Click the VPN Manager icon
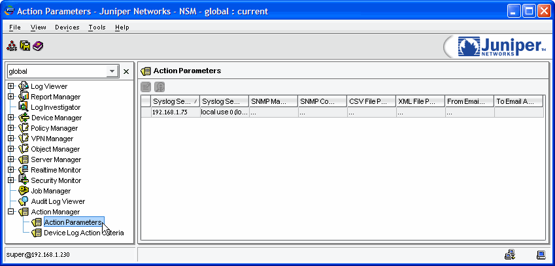555x266 pixels. 24,139
